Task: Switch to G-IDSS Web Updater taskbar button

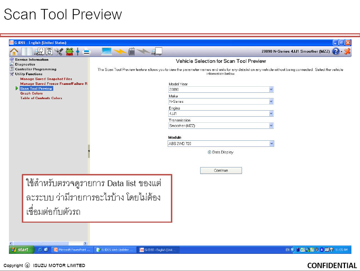Action: click(116, 250)
